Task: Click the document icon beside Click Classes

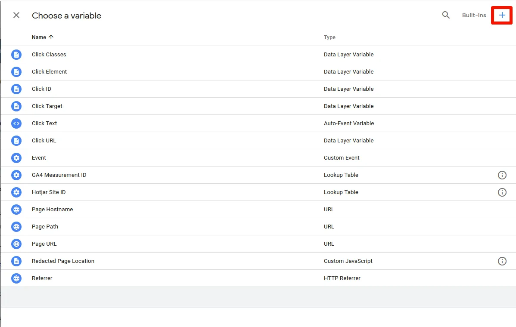Action: 16,55
